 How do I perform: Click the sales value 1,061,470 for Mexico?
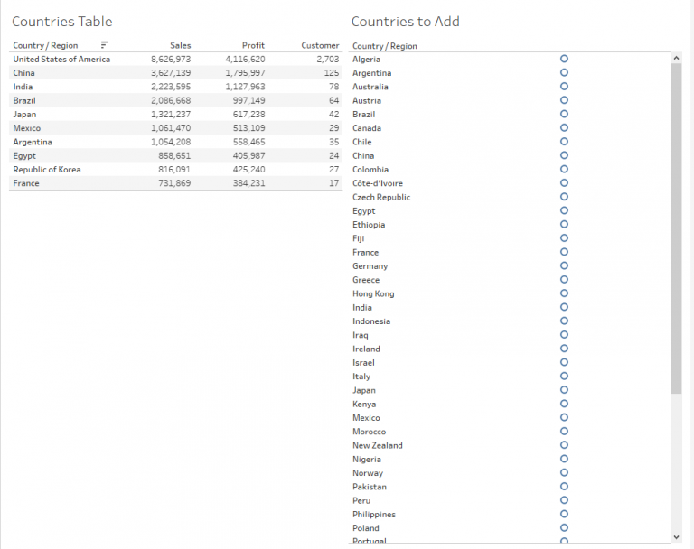point(171,128)
